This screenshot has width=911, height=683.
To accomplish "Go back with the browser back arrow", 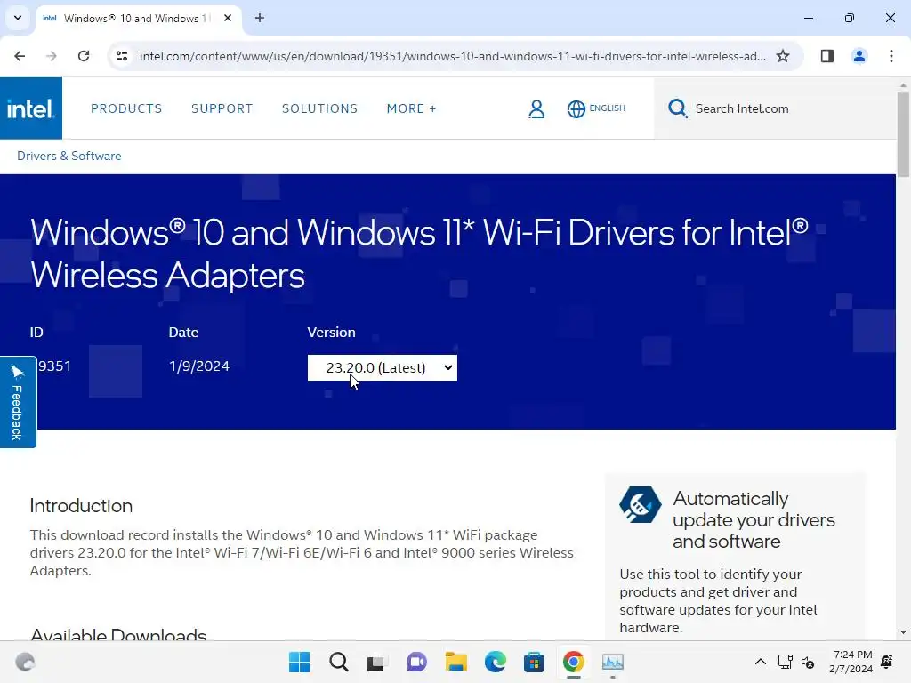I will (x=20, y=56).
